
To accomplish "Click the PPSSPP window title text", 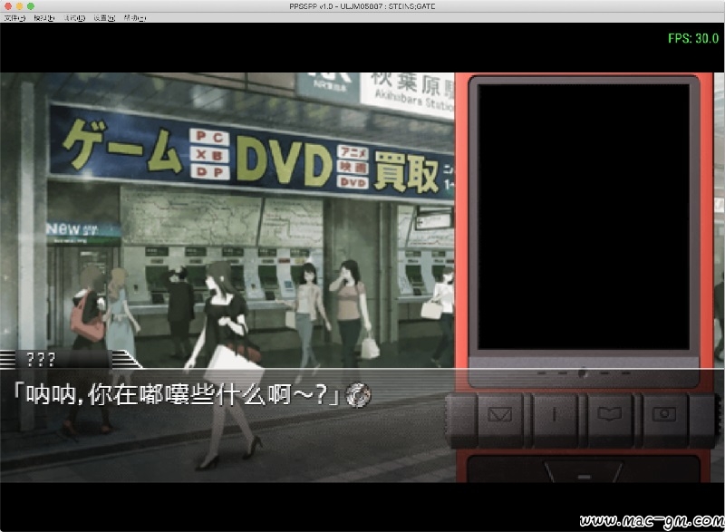I will (362, 6).
